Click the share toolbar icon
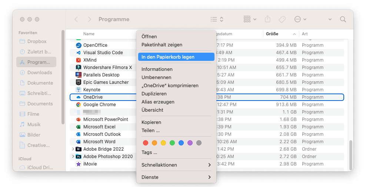 (267, 19)
